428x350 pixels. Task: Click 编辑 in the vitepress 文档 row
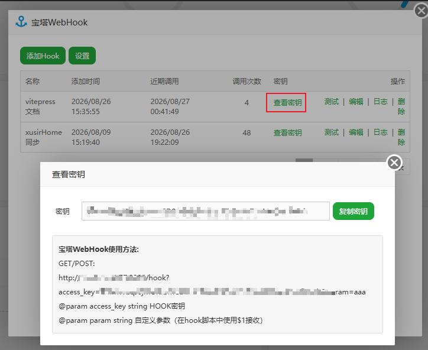pyautogui.click(x=356, y=102)
